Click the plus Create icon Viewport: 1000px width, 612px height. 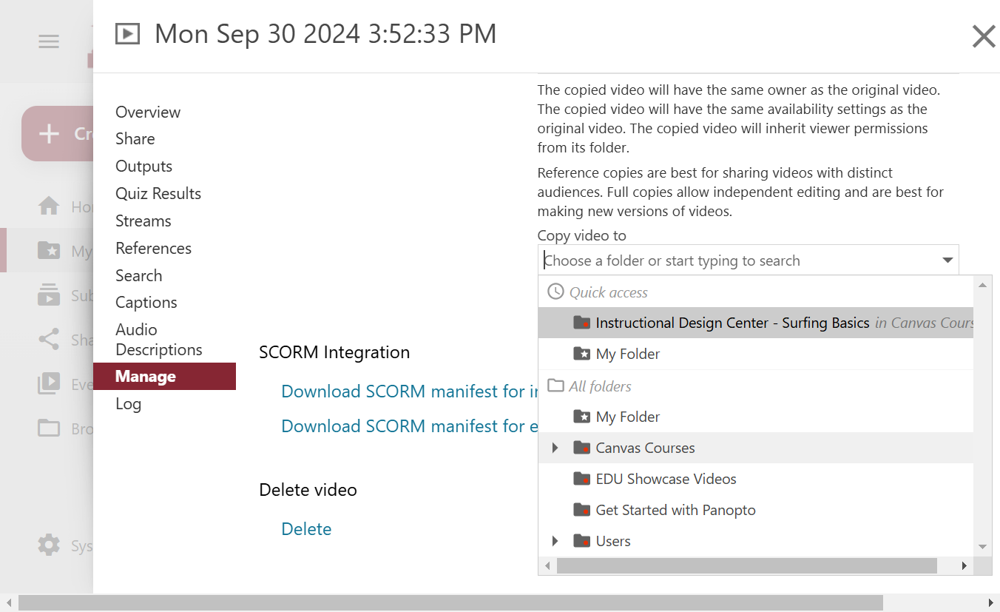click(x=49, y=134)
